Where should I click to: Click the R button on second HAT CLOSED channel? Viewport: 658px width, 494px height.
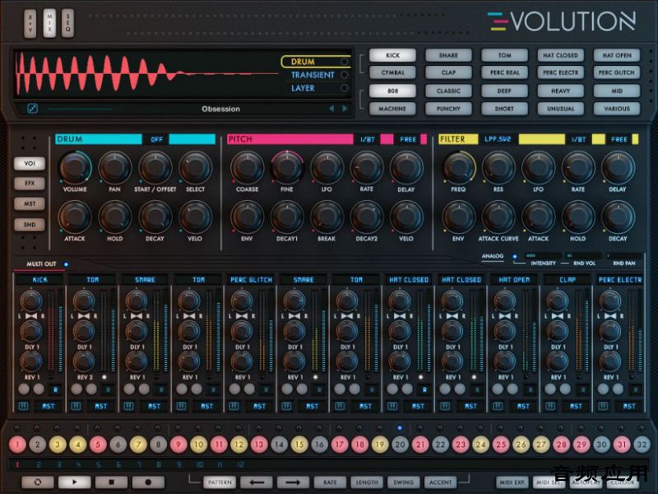[477, 390]
